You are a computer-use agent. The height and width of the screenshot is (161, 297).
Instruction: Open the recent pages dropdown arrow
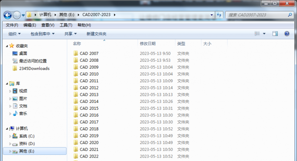pyautogui.click(x=23, y=15)
